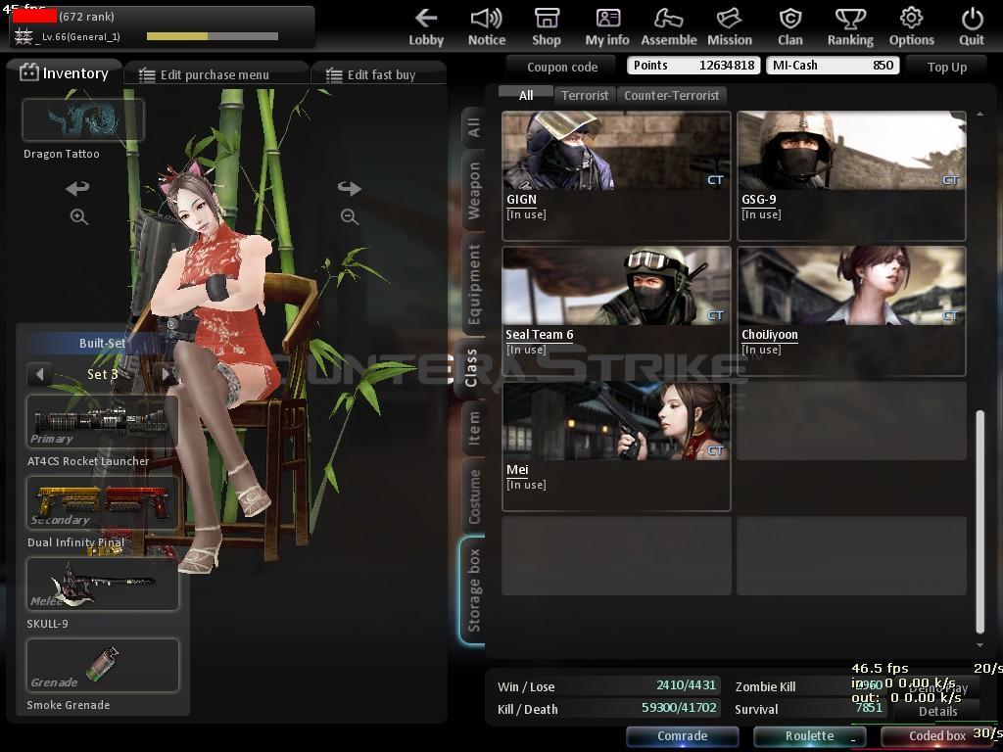Open the Inventory tab
This screenshot has height=752, width=1003.
[64, 73]
